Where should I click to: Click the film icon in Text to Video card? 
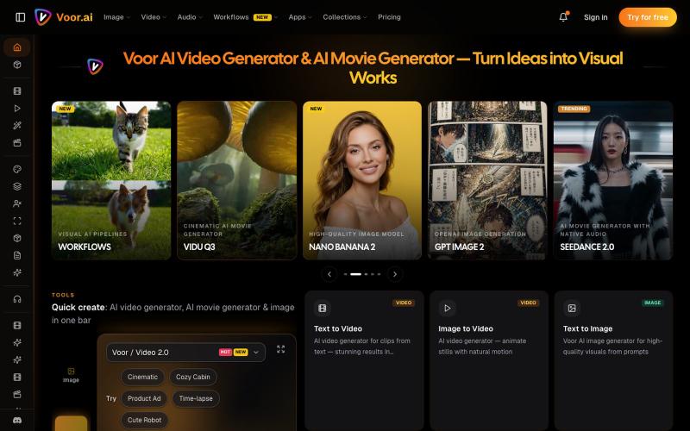coord(322,308)
